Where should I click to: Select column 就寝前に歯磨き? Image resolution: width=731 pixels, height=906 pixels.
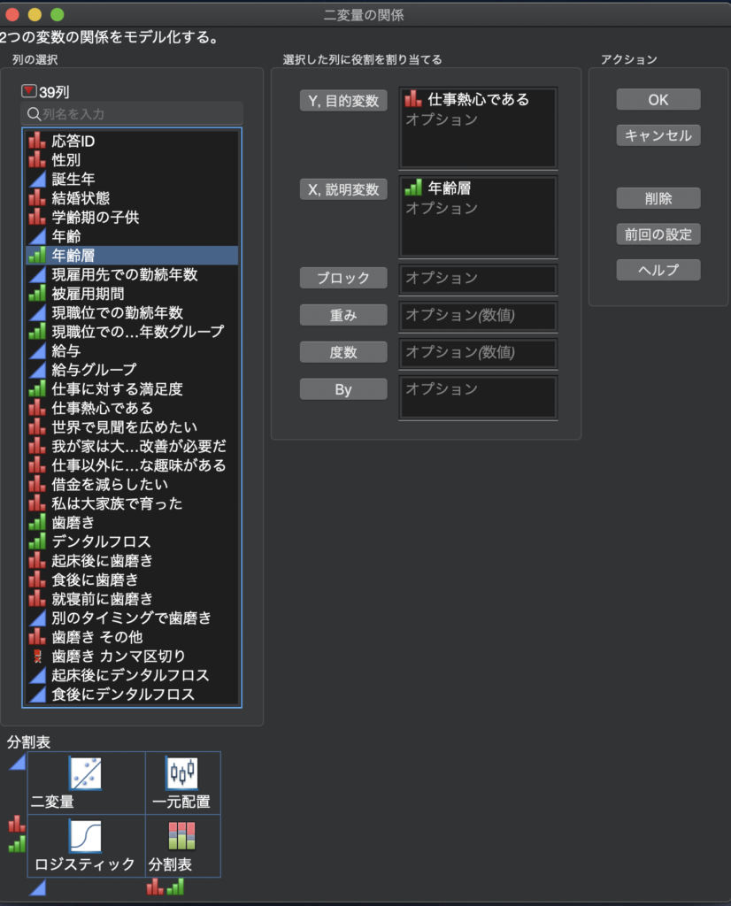tap(132, 599)
